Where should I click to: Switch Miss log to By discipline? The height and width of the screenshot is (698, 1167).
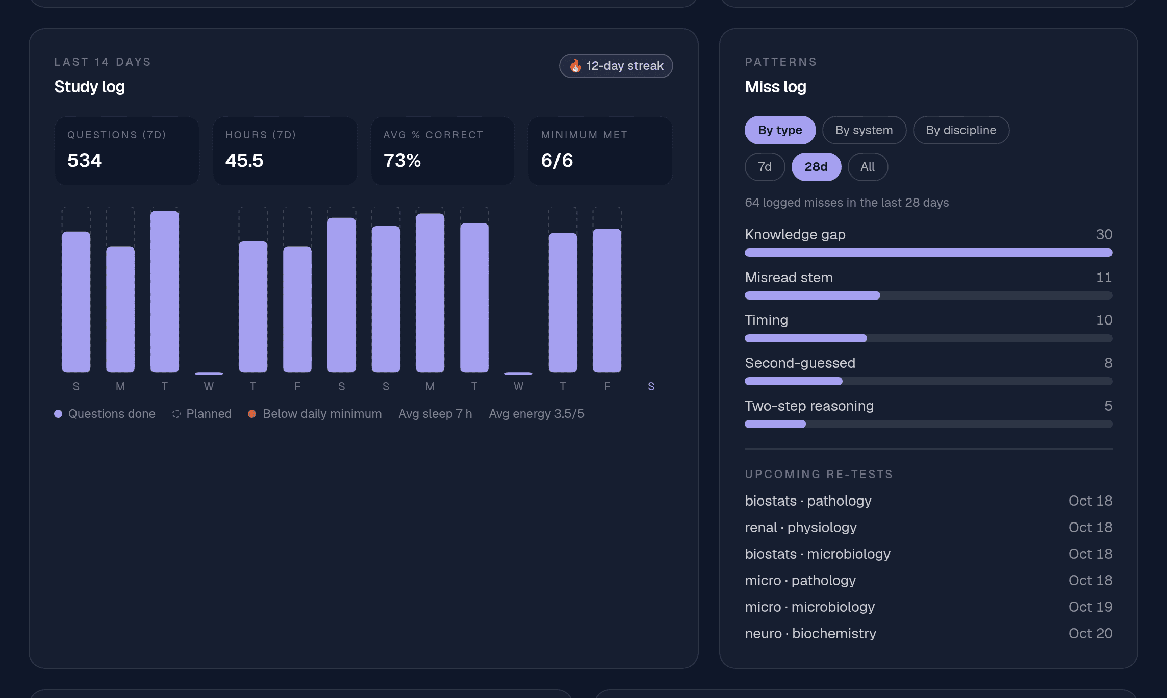point(961,130)
